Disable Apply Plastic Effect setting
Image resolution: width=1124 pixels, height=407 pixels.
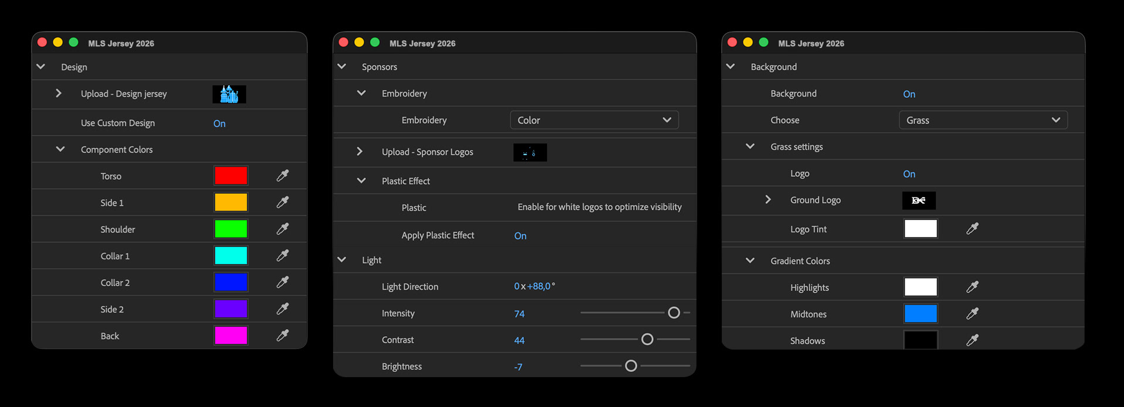[x=520, y=236]
